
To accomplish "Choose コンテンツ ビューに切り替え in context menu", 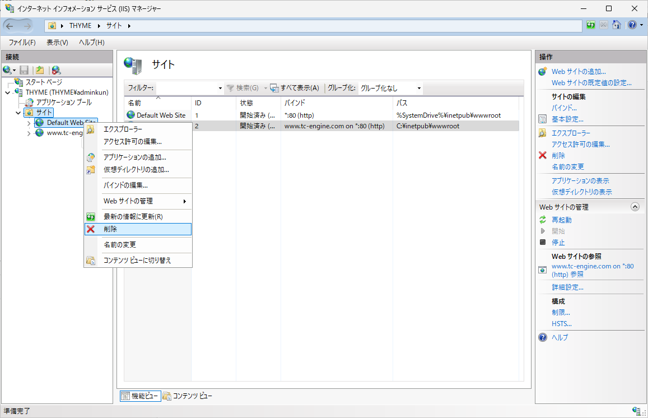I will (138, 261).
